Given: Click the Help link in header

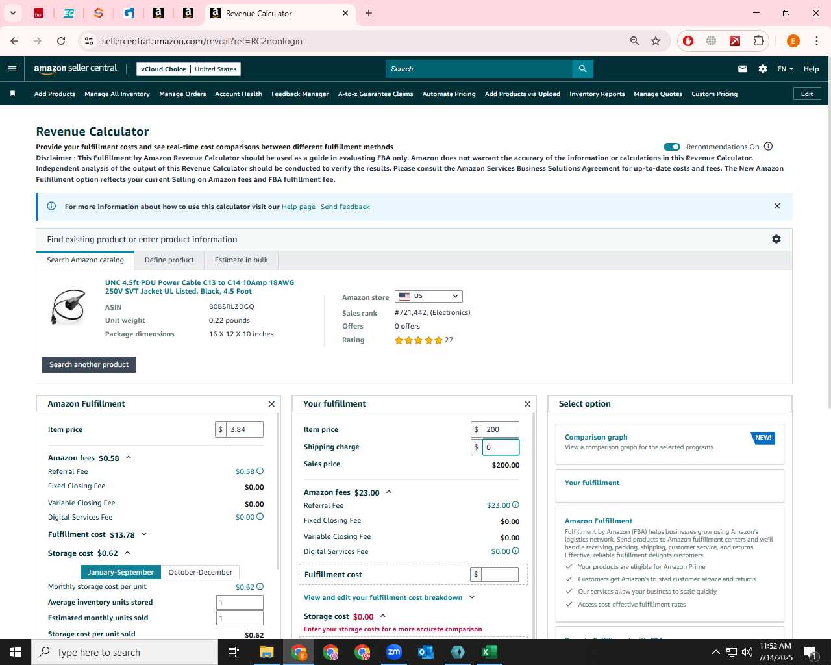Looking at the screenshot, I should (x=811, y=69).
